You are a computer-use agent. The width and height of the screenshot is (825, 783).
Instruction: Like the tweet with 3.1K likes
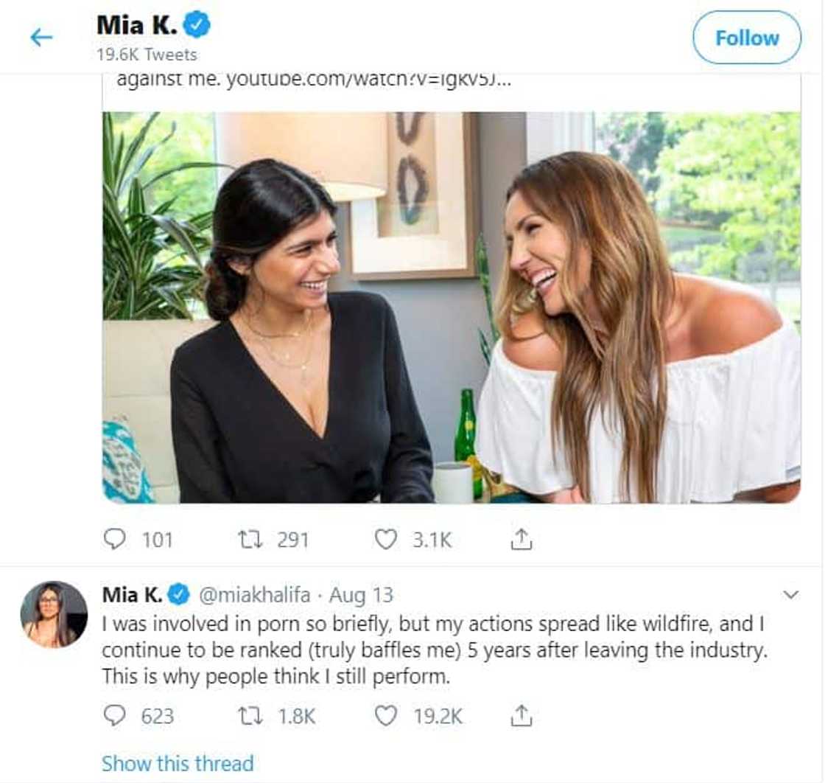(386, 540)
